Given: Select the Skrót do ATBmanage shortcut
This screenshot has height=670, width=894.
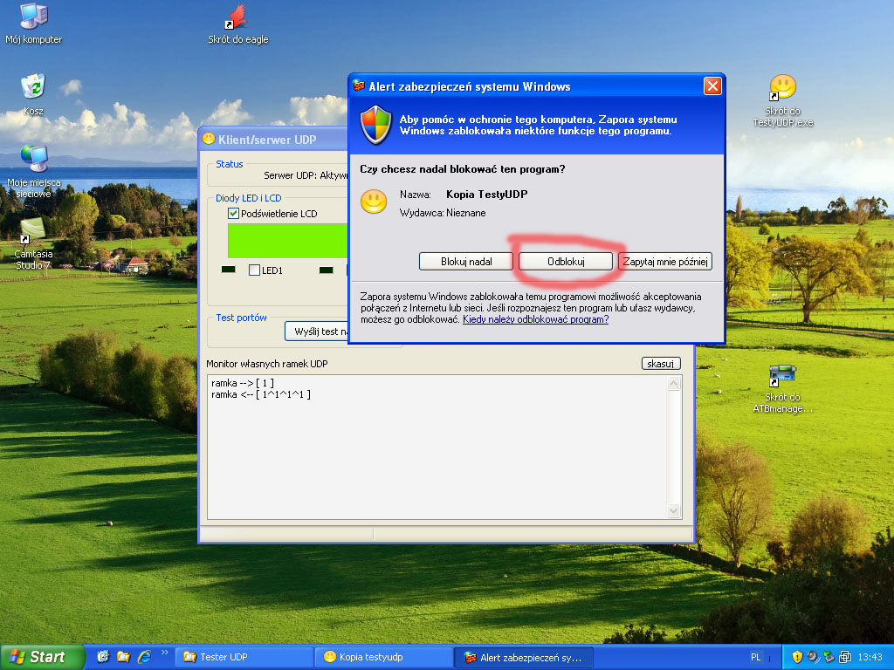Looking at the screenshot, I should 782,388.
